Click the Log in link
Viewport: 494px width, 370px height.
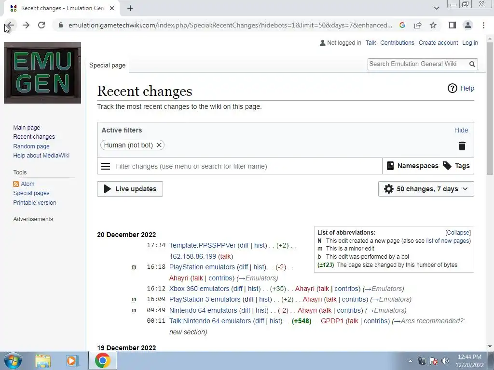[470, 43]
